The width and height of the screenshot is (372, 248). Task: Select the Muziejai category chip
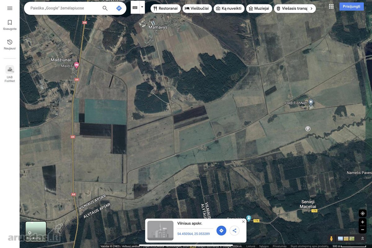pos(259,8)
